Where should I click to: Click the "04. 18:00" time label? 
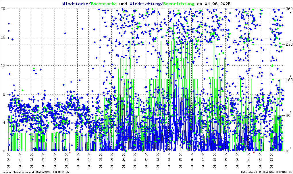pyautogui.click(x=215, y=161)
